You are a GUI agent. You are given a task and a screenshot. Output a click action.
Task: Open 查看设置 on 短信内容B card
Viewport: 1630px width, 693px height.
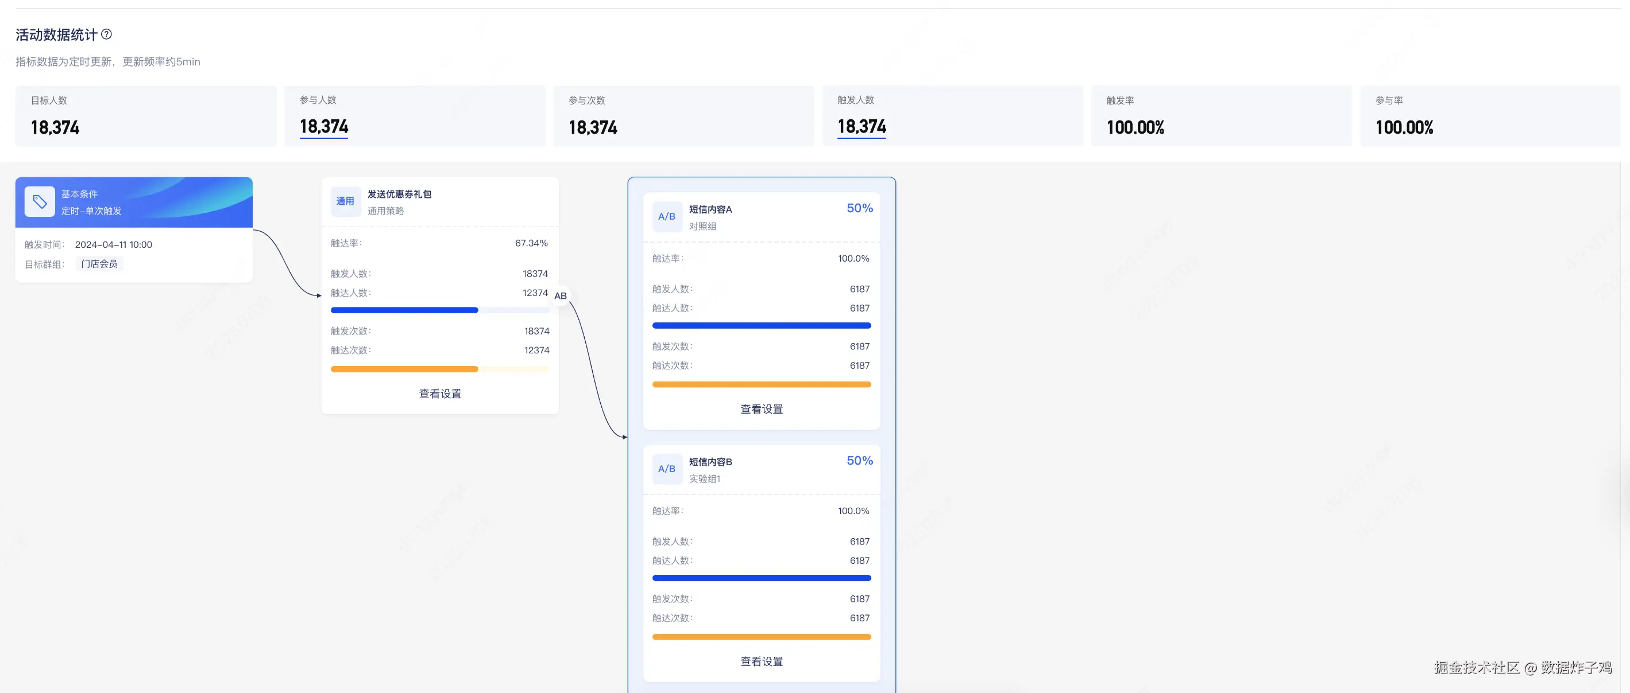(762, 661)
